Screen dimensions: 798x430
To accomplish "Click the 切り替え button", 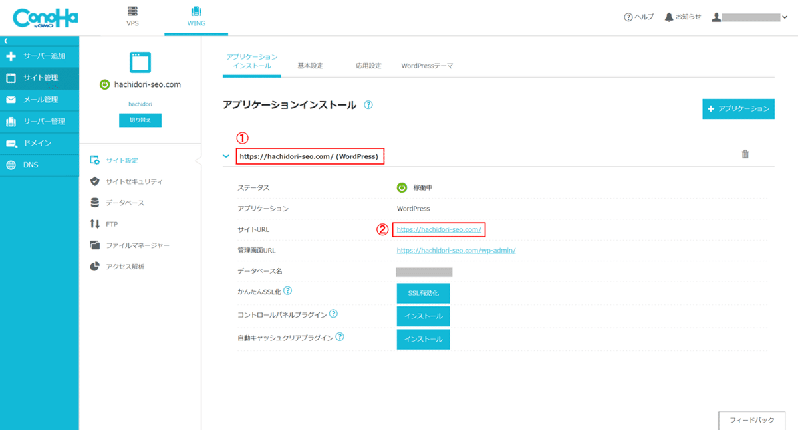I will (140, 120).
